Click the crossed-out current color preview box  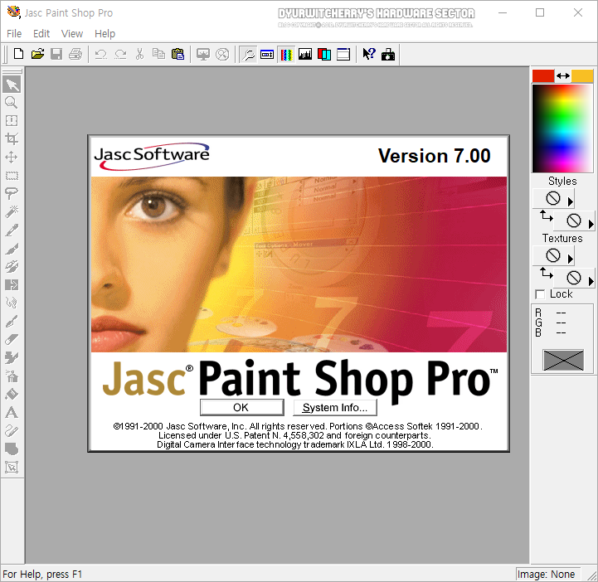563,360
